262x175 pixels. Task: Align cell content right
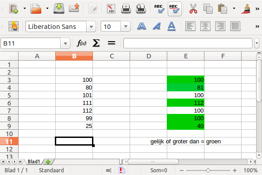tap(220, 26)
